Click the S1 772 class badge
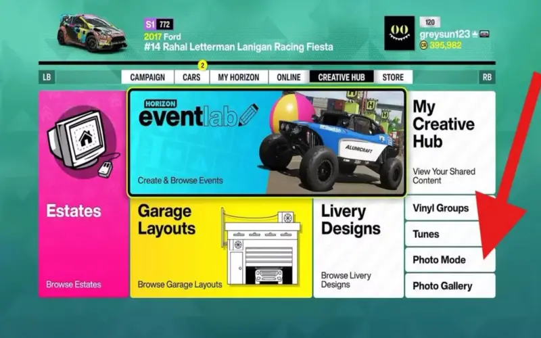The height and width of the screenshot is (338, 541). (x=158, y=24)
